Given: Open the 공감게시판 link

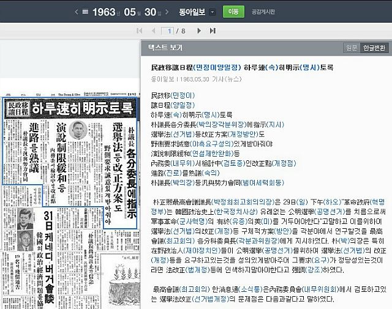Looking at the screenshot, I should pyautogui.click(x=263, y=12).
